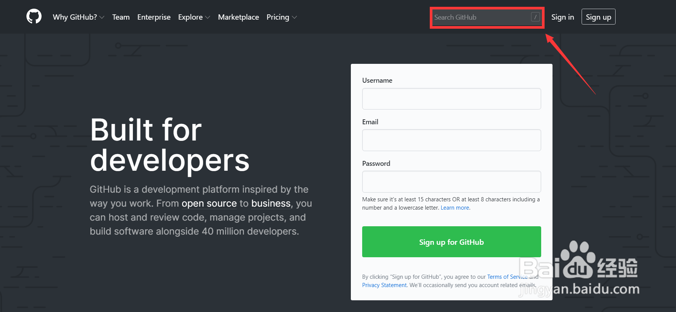Click into the Password input field
676x312 pixels.
click(x=452, y=182)
